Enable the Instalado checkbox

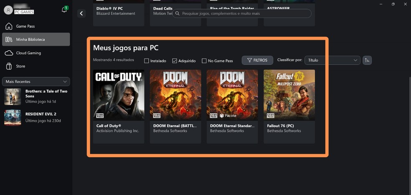click(x=147, y=61)
